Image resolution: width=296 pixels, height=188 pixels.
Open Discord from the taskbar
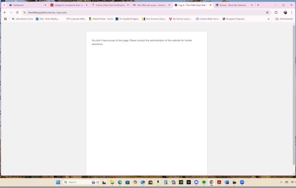point(196,182)
